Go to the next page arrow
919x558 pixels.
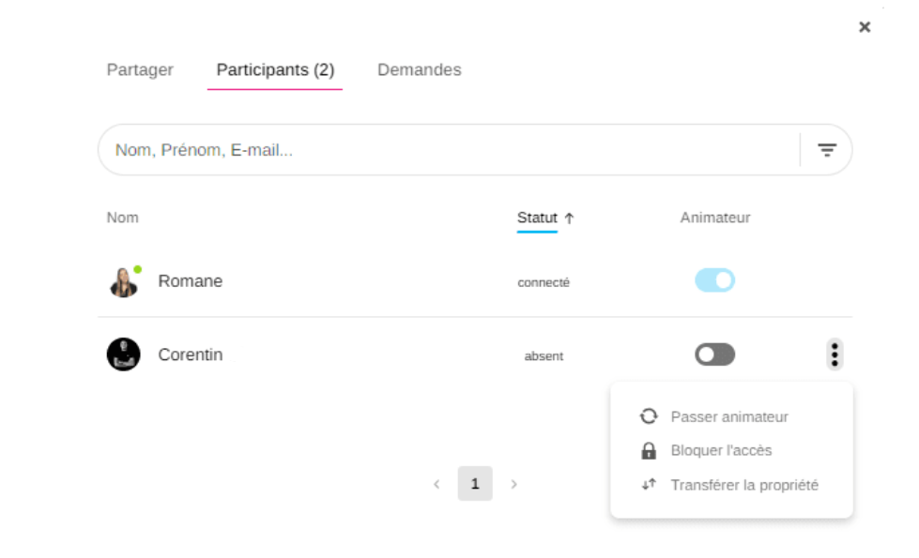coord(513,484)
